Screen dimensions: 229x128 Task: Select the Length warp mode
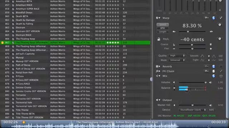162,32
